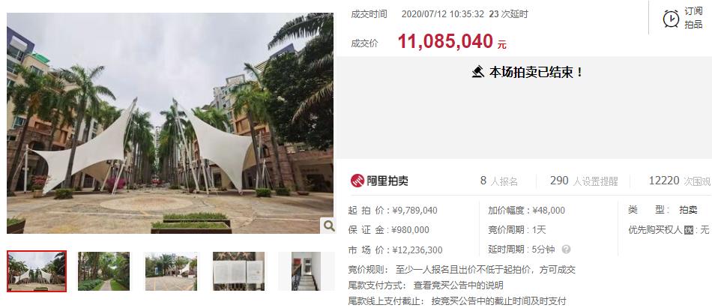Click the 查看竞买公告中的说明 payment text
712x308 pixels.
click(x=458, y=286)
